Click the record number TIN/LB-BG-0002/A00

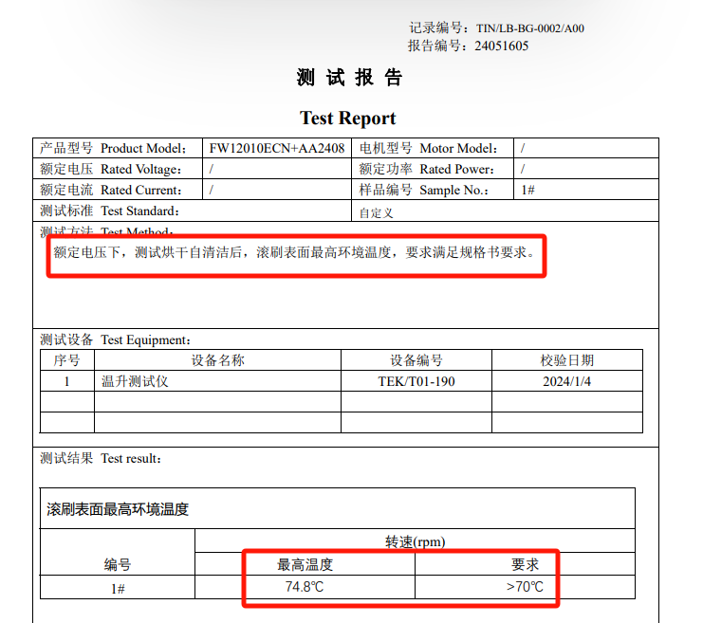pyautogui.click(x=530, y=28)
